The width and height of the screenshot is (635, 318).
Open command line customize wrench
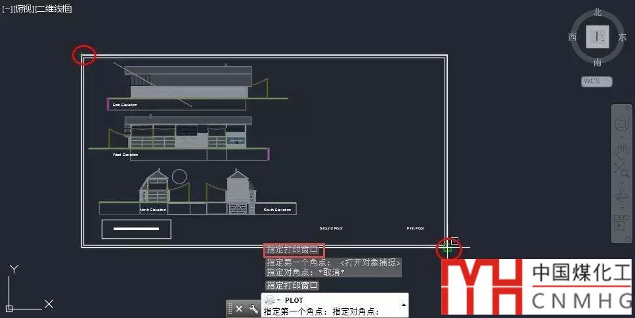click(253, 309)
